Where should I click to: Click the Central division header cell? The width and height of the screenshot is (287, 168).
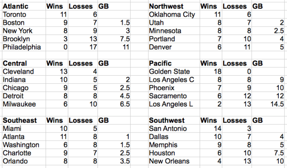15,63
